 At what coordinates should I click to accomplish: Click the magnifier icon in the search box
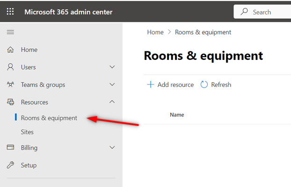tap(244, 12)
